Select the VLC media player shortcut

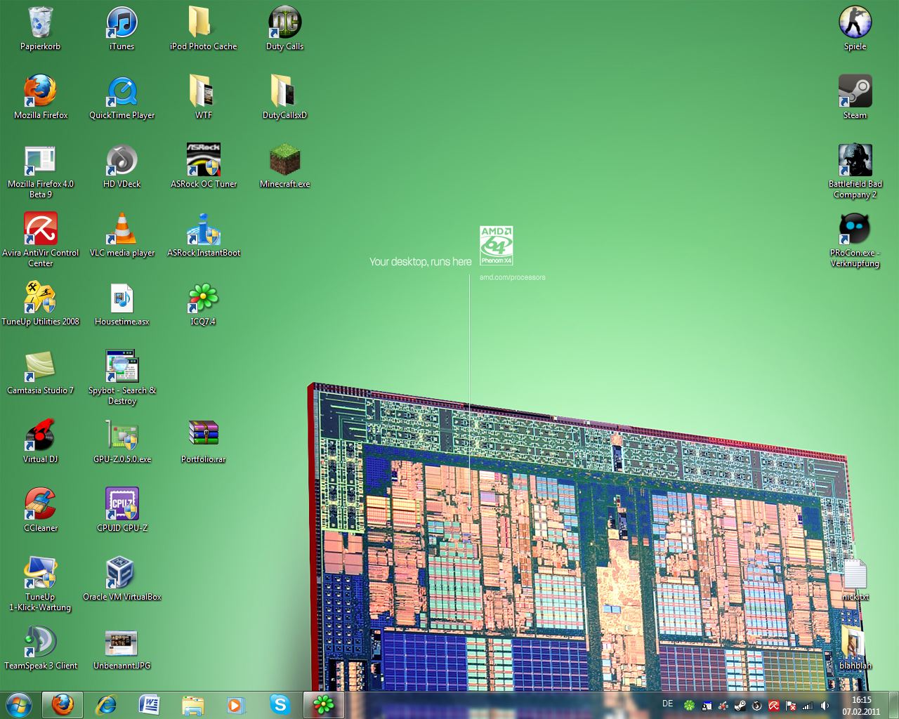click(x=122, y=236)
